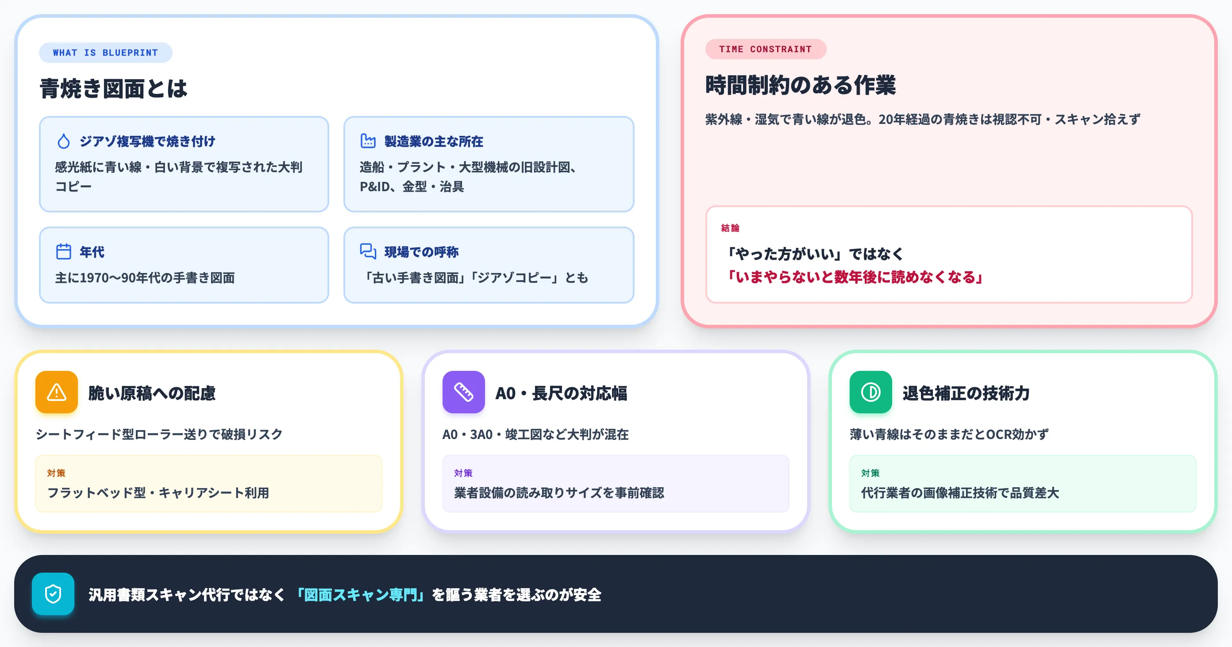
Task: Click the 脆い原稿への配慮 heading
Action: coord(152,393)
